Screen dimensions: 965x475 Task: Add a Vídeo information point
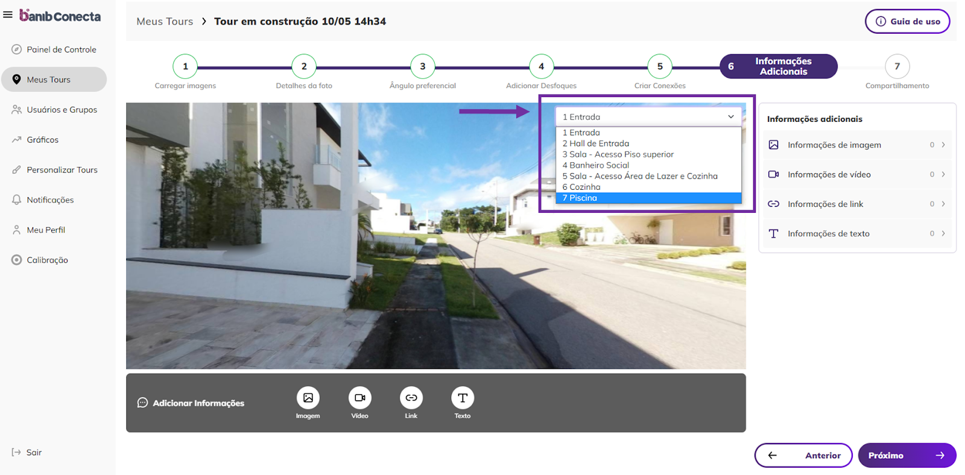(x=360, y=398)
